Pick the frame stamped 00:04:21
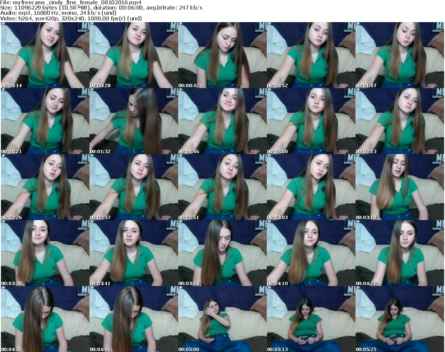 [x=400, y=253]
